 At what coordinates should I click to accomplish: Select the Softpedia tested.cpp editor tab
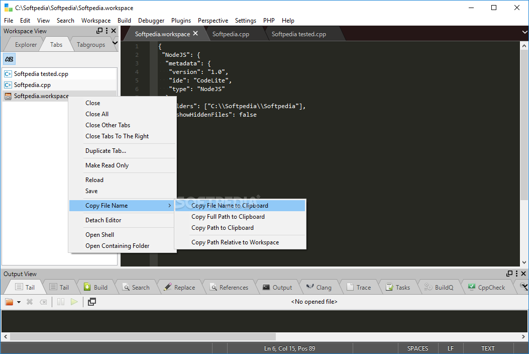pos(299,34)
